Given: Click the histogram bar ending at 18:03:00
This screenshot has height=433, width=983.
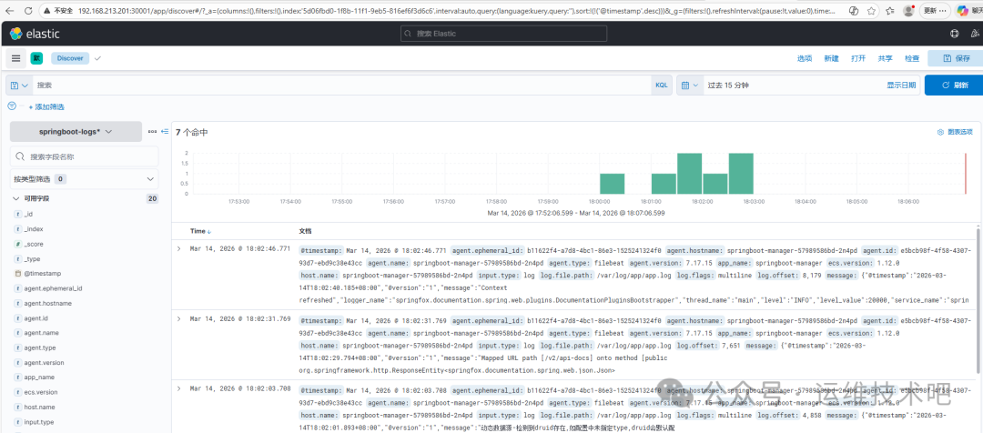Looking at the screenshot, I should click(x=741, y=174).
